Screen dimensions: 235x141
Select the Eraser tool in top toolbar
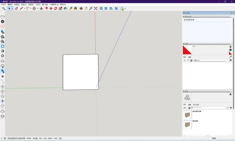point(16,8)
